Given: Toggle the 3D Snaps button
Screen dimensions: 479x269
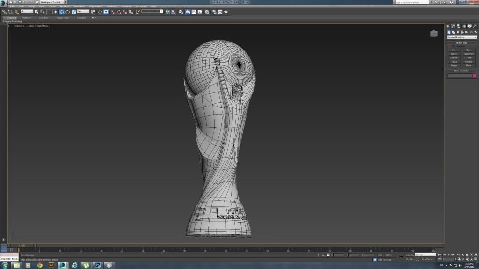Looking at the screenshot, I should [113, 12].
